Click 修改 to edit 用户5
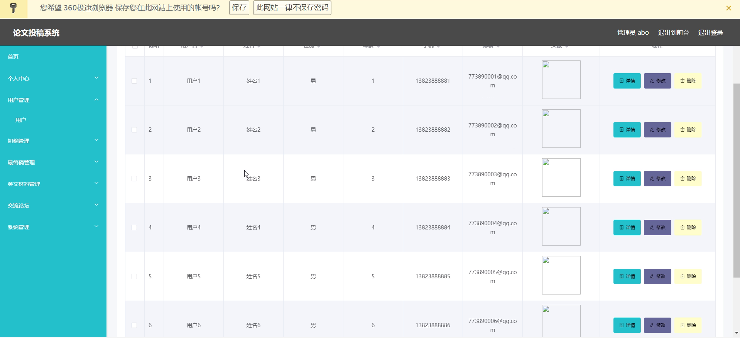Screen dimensions: 740x338 (x=657, y=276)
